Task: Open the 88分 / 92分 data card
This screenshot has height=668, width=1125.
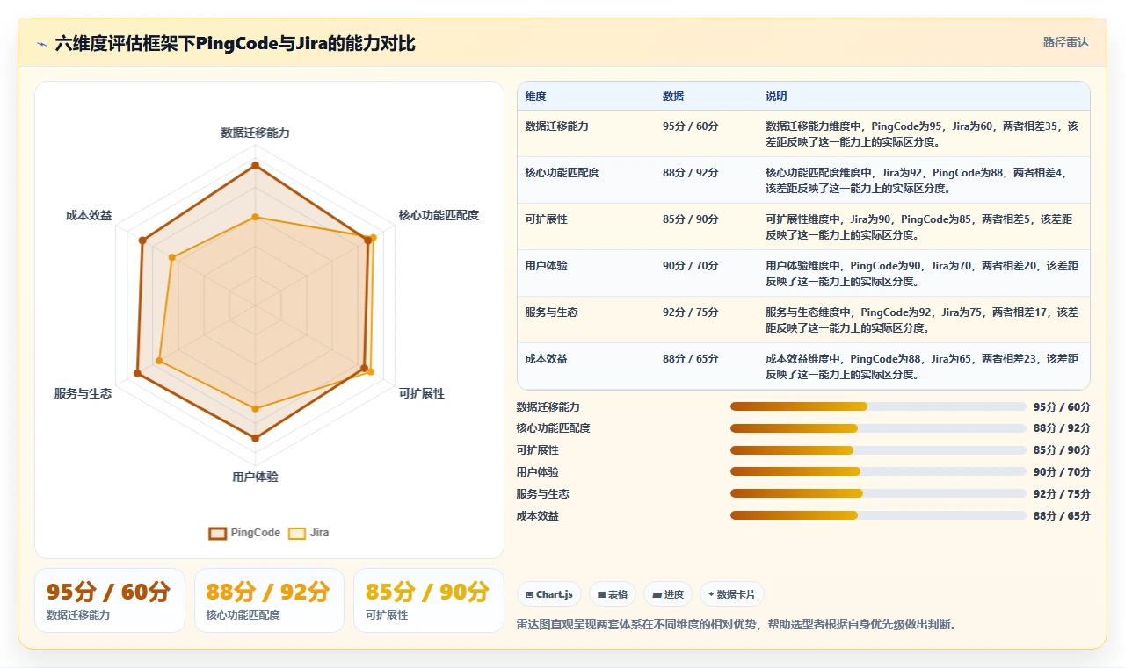Action: [269, 600]
